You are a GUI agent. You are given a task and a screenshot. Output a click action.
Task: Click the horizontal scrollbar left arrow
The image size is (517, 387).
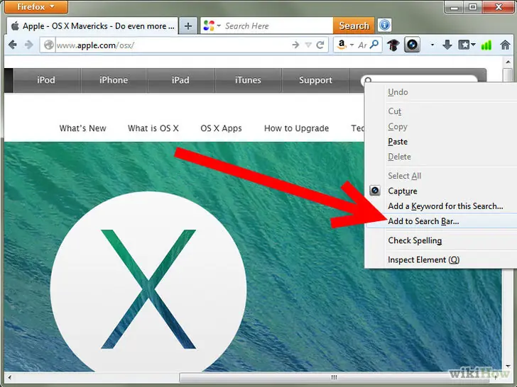click(9, 377)
